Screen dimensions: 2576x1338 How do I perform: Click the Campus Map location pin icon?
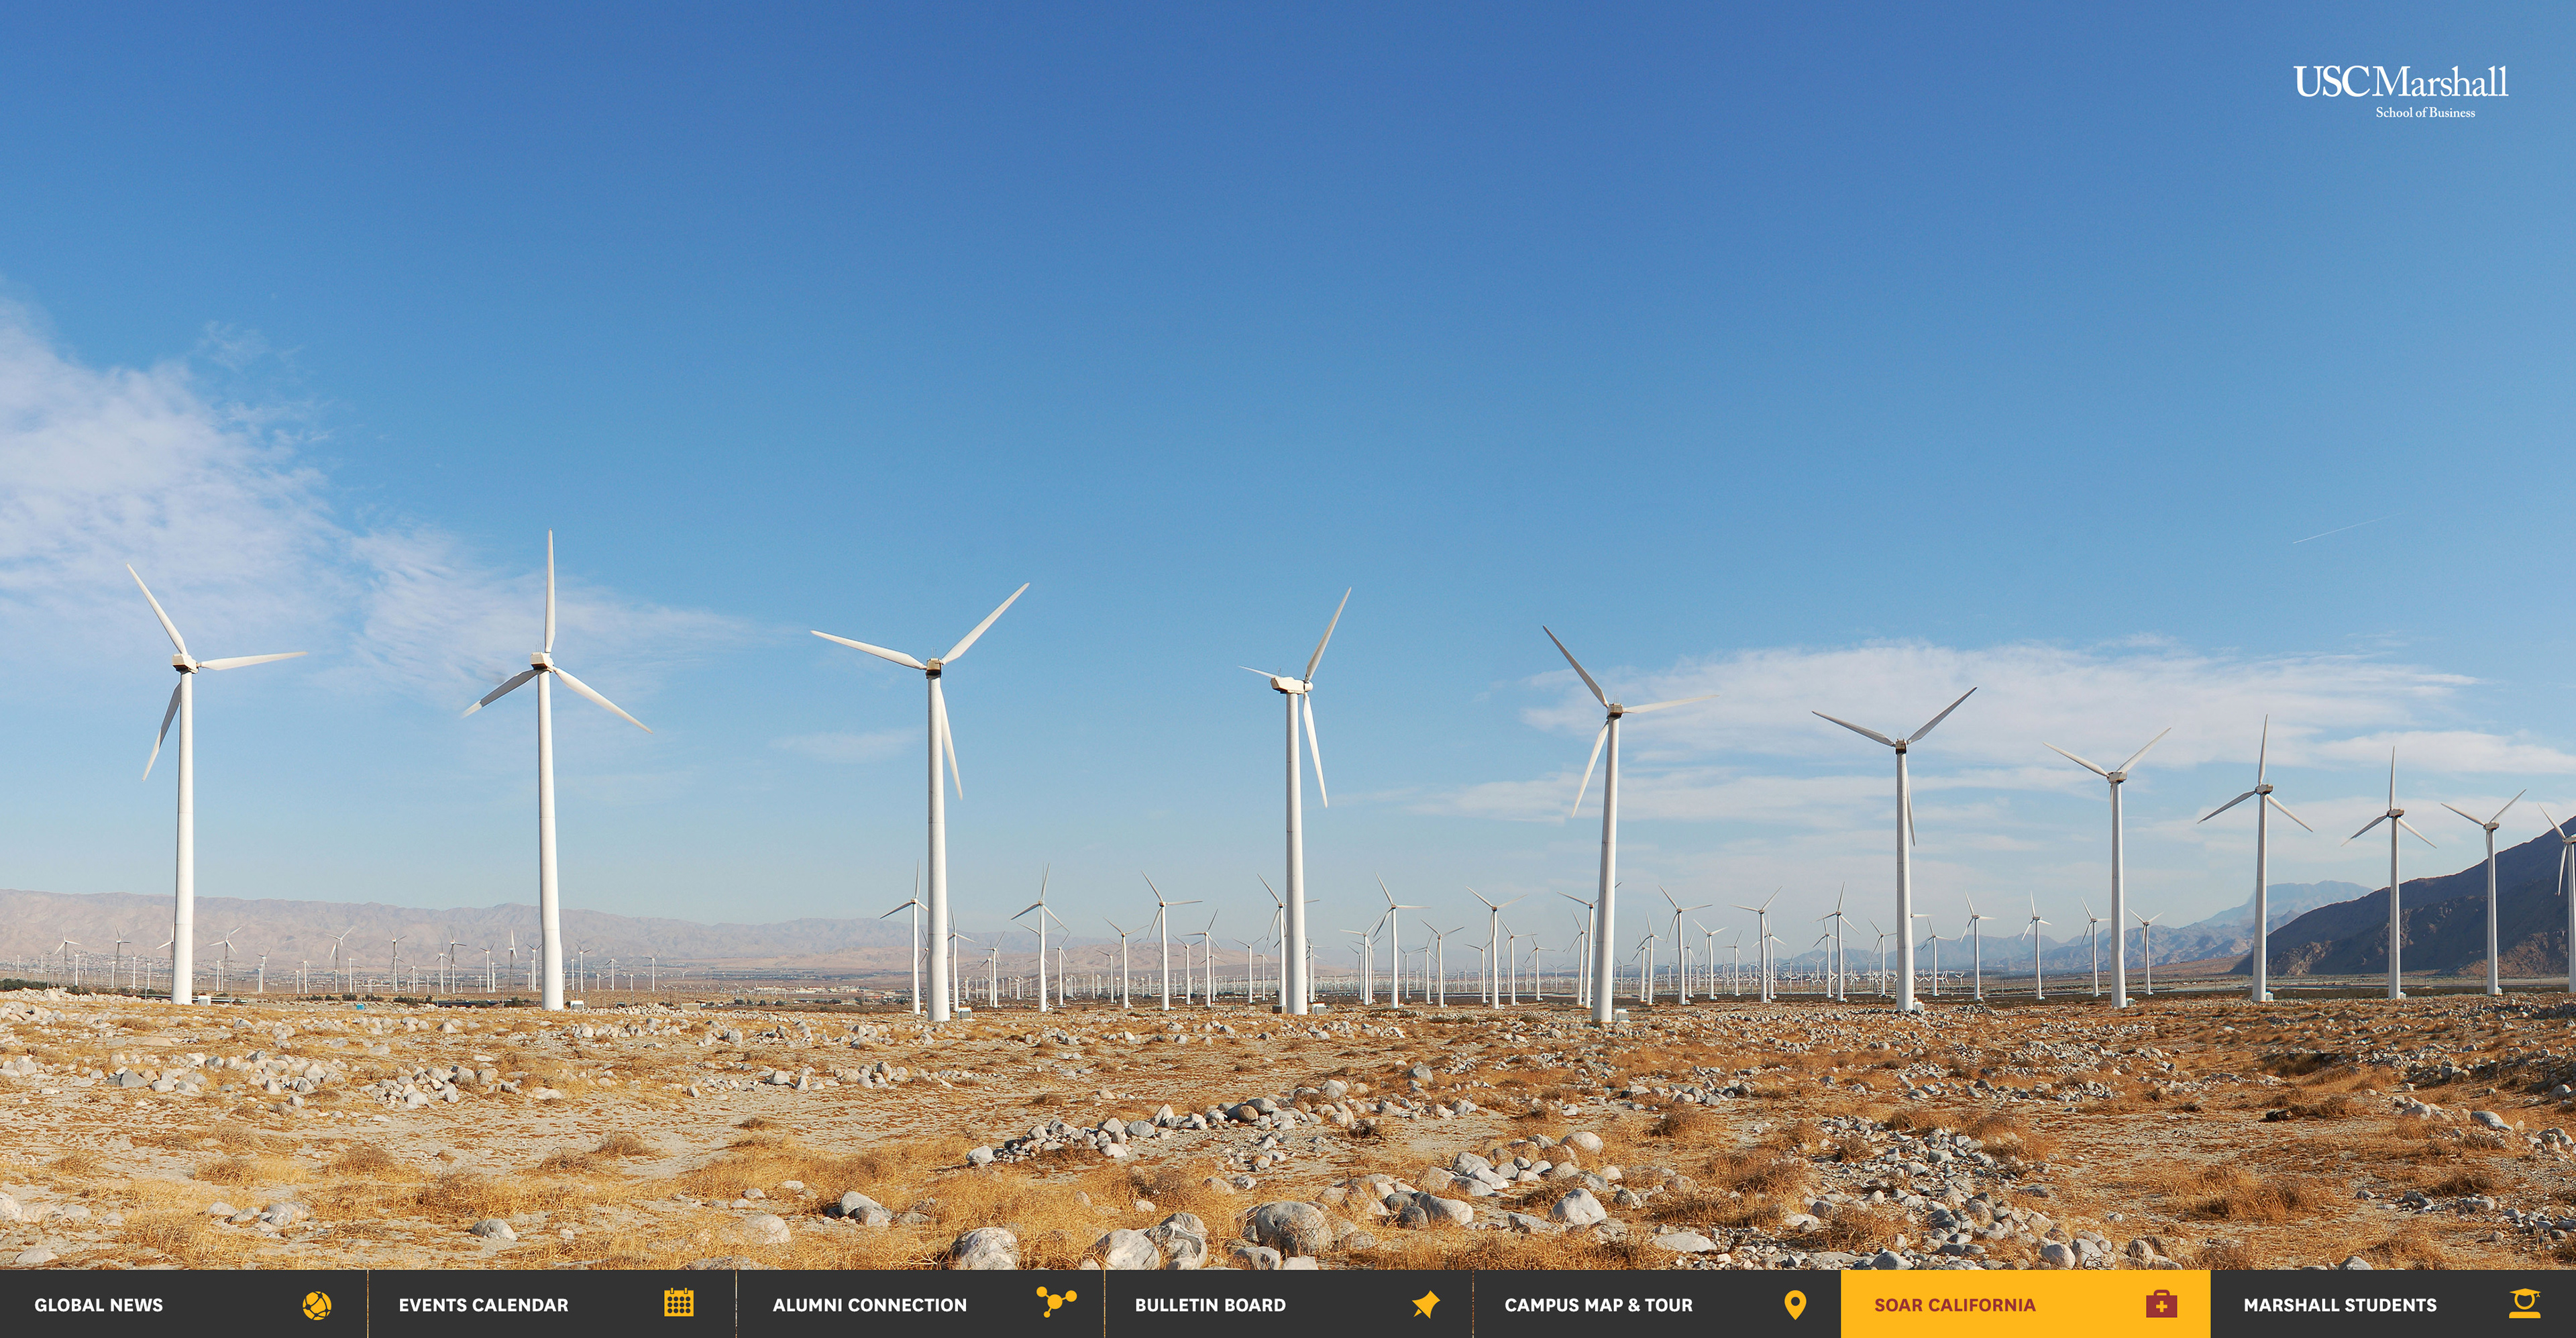tap(1795, 1304)
